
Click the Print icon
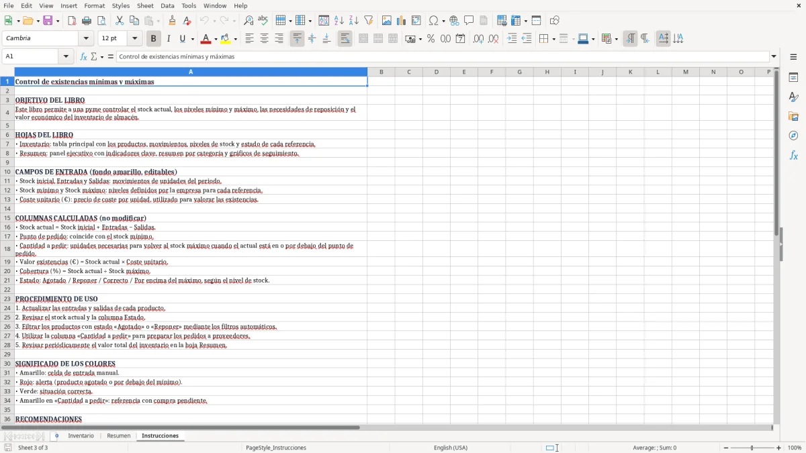click(x=87, y=21)
